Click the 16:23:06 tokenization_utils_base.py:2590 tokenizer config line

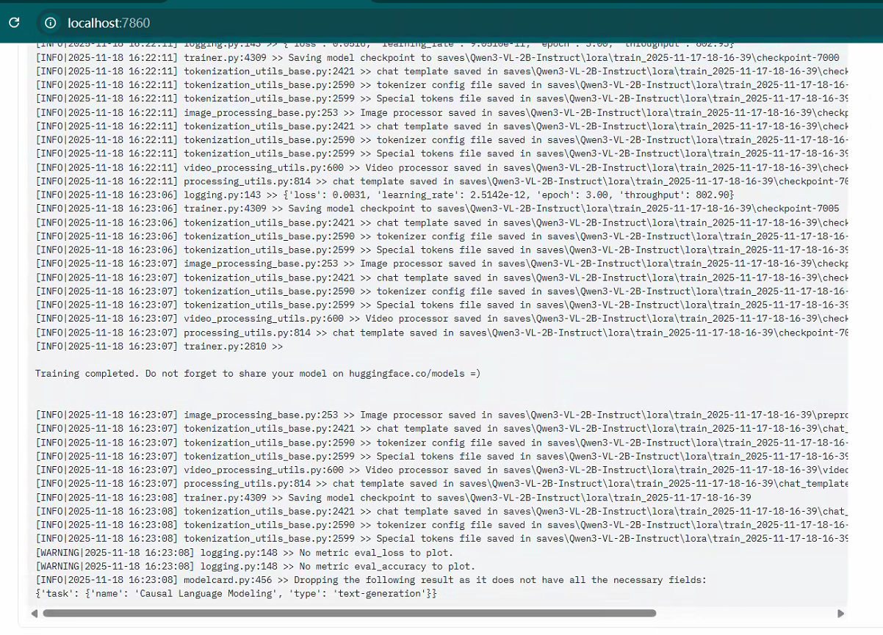coord(441,236)
